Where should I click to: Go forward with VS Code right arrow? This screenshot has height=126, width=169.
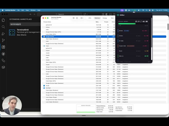pos(34,14)
